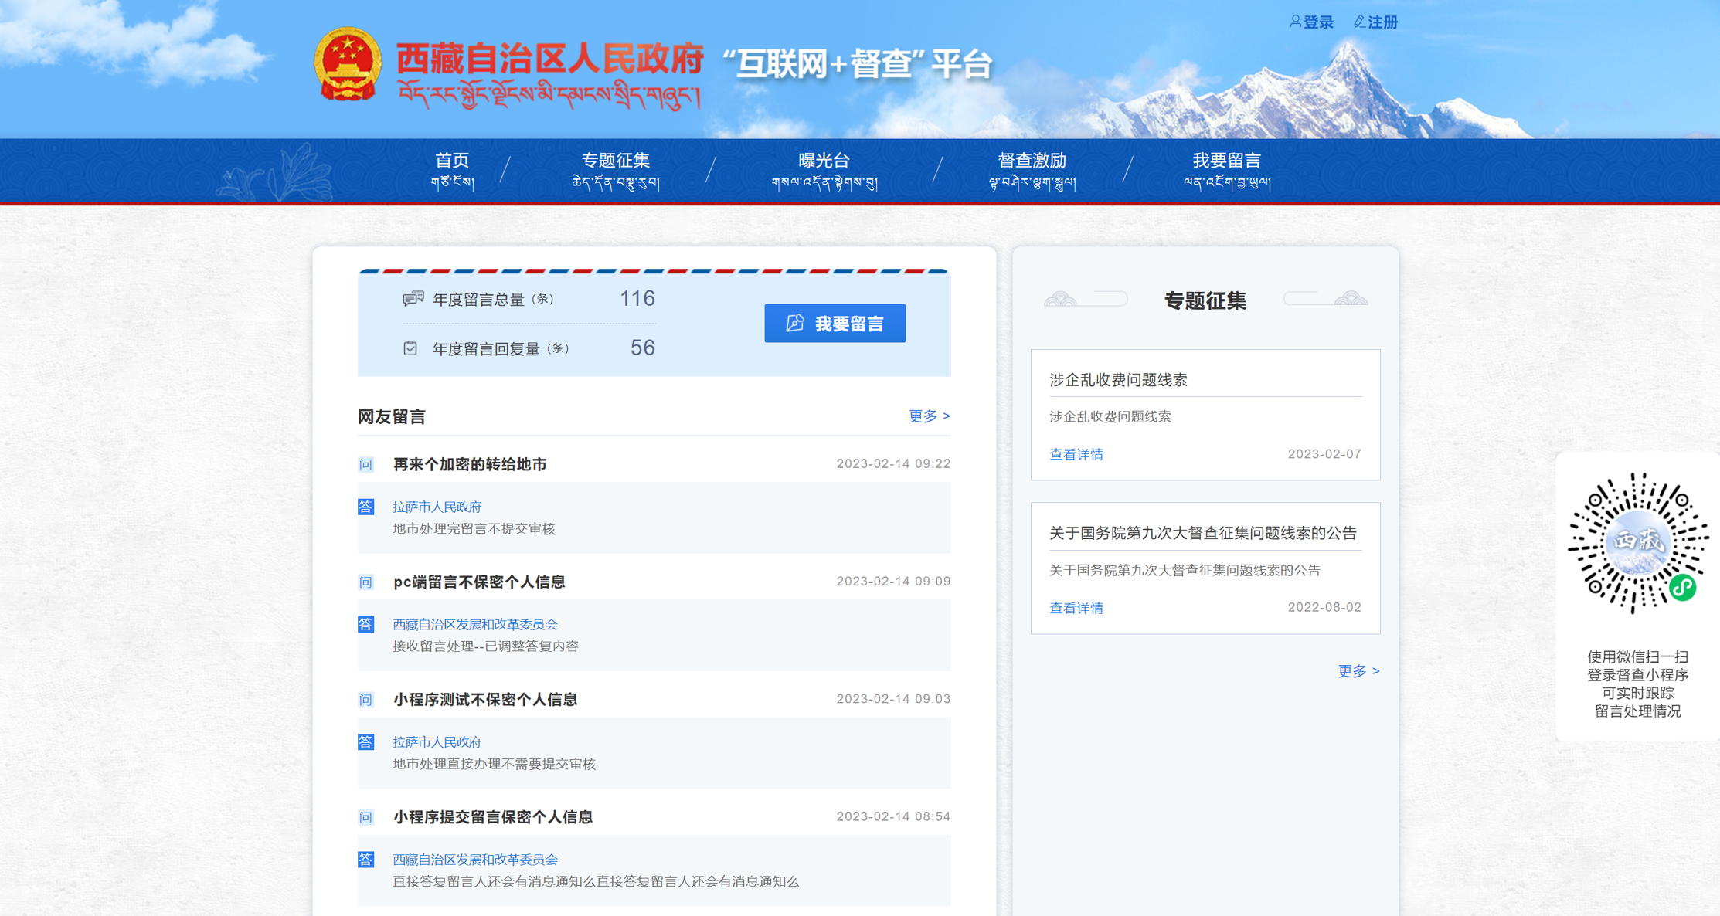Click the answer icon beside first 拉萨市人民政府

(365, 507)
